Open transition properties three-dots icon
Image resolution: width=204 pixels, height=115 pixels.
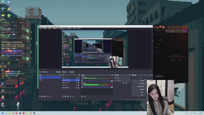pos(129,83)
